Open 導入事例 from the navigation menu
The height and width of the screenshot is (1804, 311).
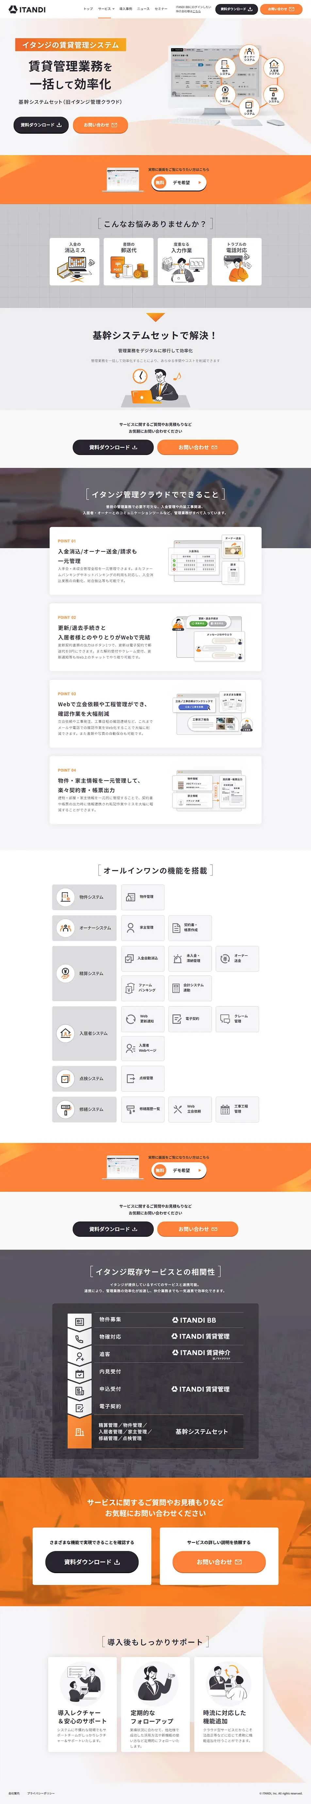tap(126, 9)
